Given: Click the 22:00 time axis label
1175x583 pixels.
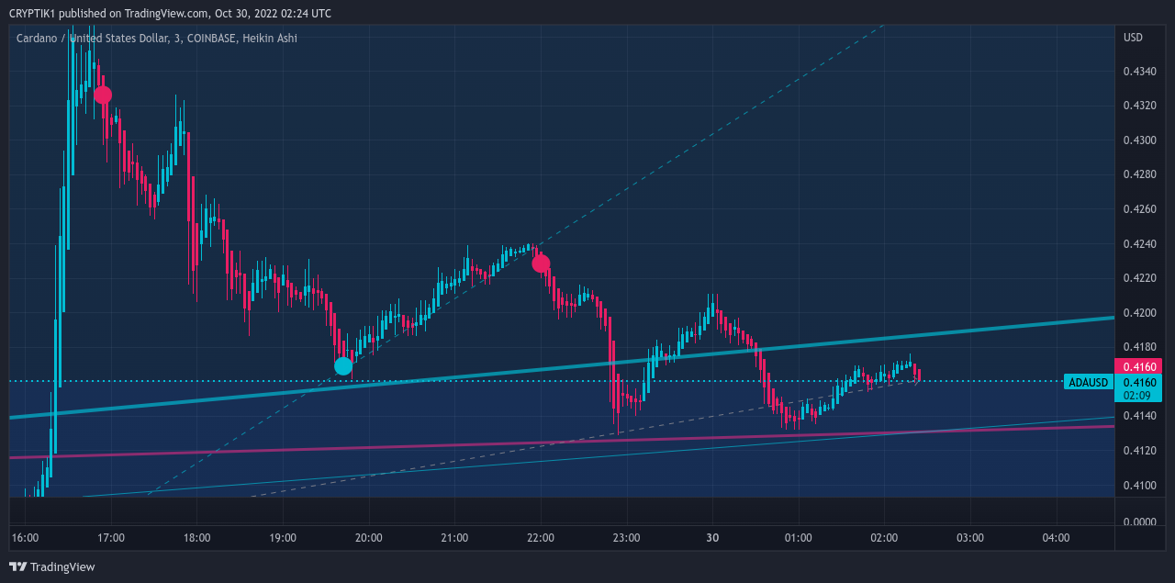Looking at the screenshot, I should pos(541,538).
